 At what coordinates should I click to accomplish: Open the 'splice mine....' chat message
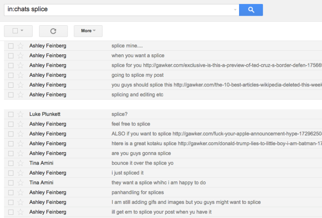(127, 46)
